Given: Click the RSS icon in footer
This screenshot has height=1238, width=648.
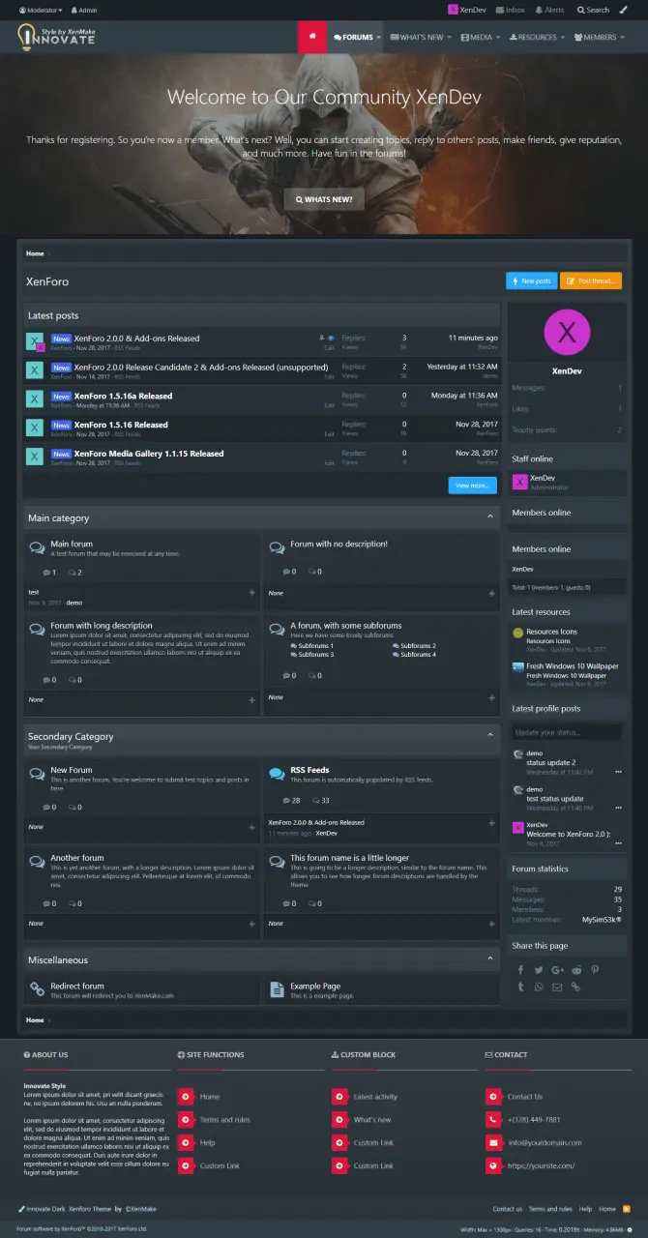Looking at the screenshot, I should point(627,1209).
